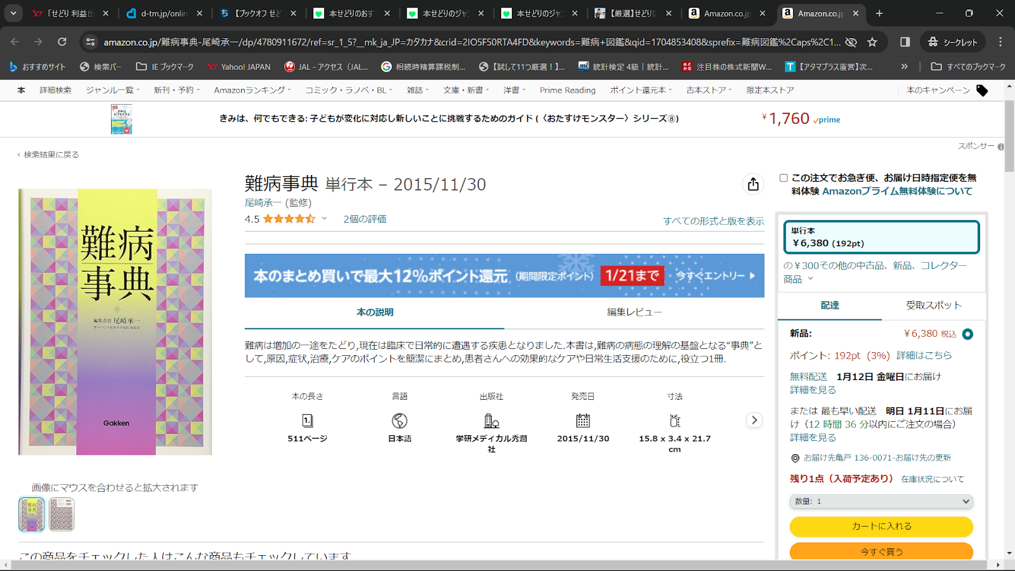Open the Prime Reading menu item

568,90
